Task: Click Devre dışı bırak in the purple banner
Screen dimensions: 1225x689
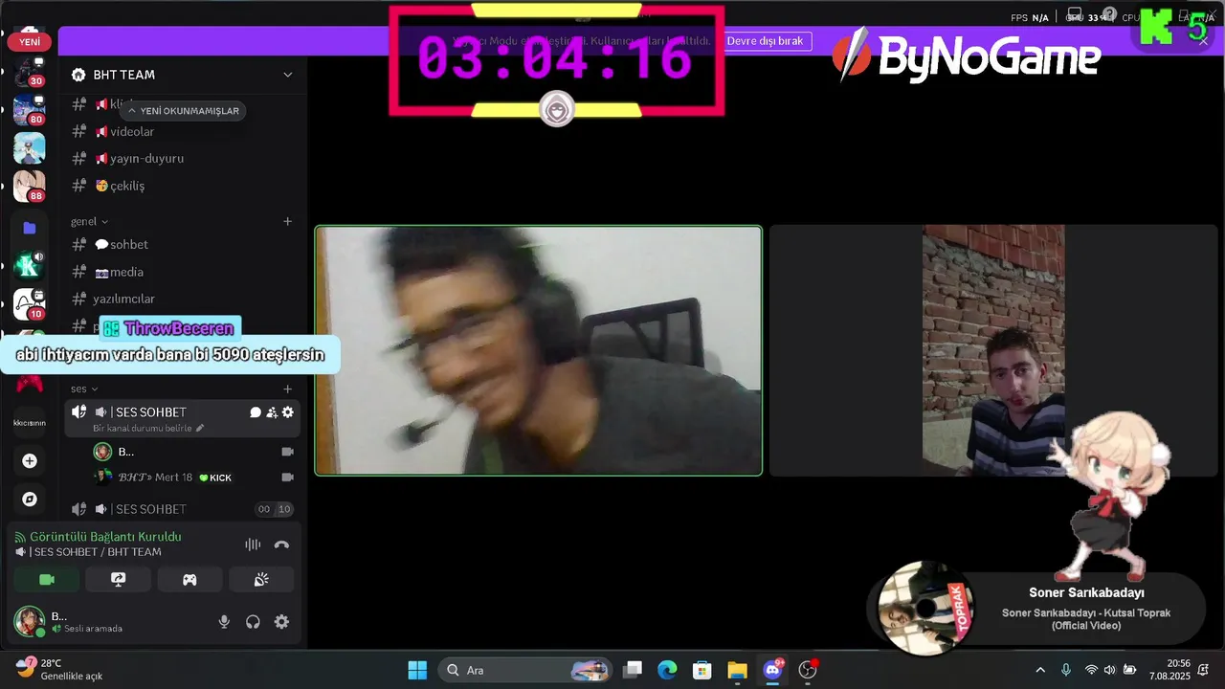Action: [765, 41]
